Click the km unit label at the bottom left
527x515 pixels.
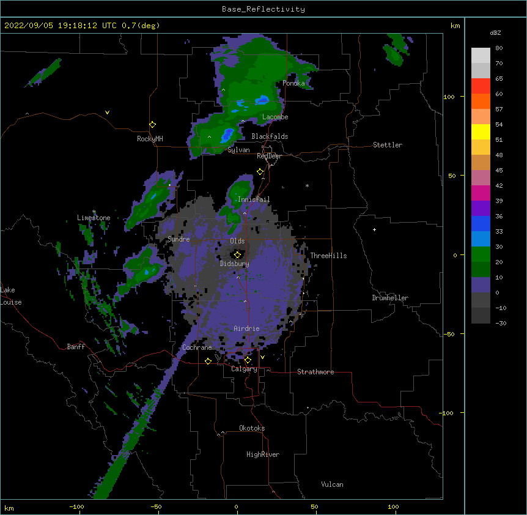coord(9,508)
